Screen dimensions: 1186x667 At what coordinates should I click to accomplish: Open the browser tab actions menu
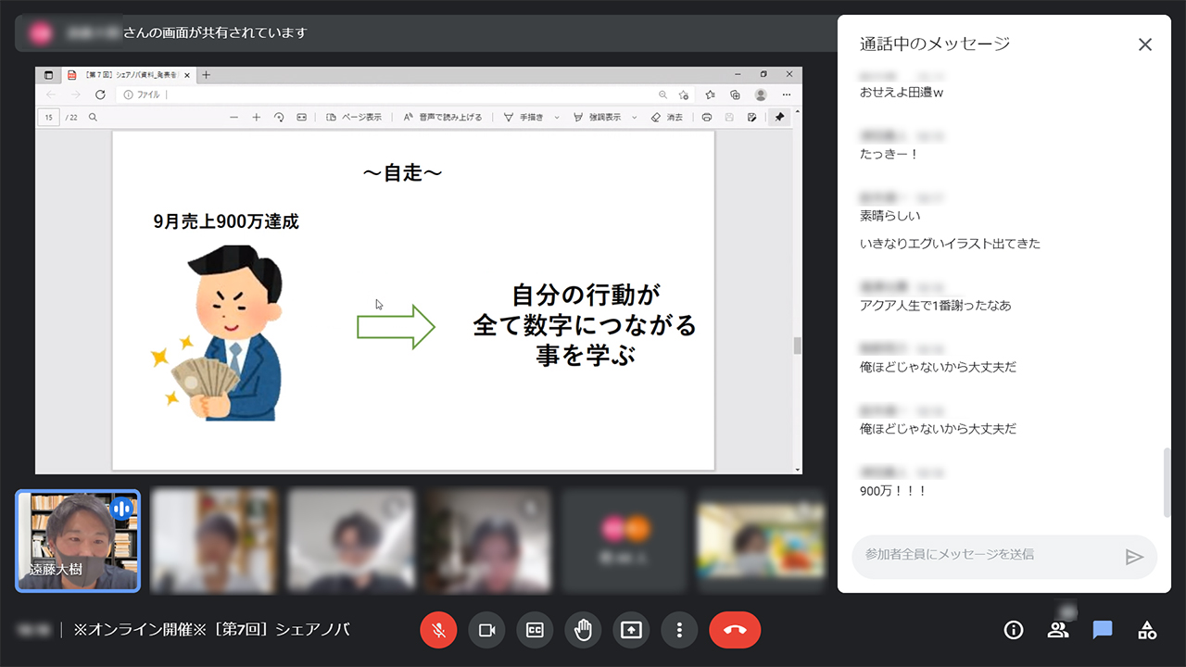[x=48, y=75]
